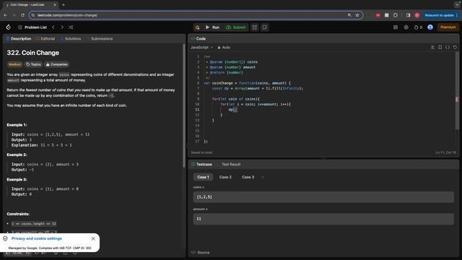Pick a random problem with shuffle icon

coord(71,27)
